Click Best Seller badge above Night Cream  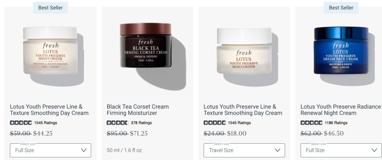[x=341, y=8]
